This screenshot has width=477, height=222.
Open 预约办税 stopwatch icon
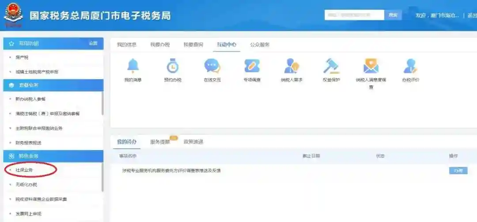pyautogui.click(x=172, y=66)
